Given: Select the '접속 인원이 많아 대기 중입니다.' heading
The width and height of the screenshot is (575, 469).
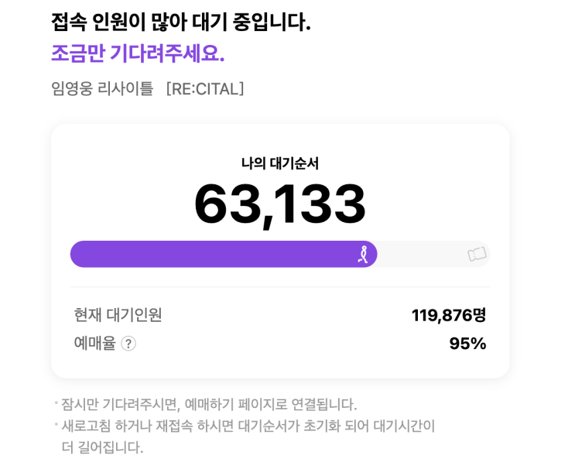Looking at the screenshot, I should 181,22.
